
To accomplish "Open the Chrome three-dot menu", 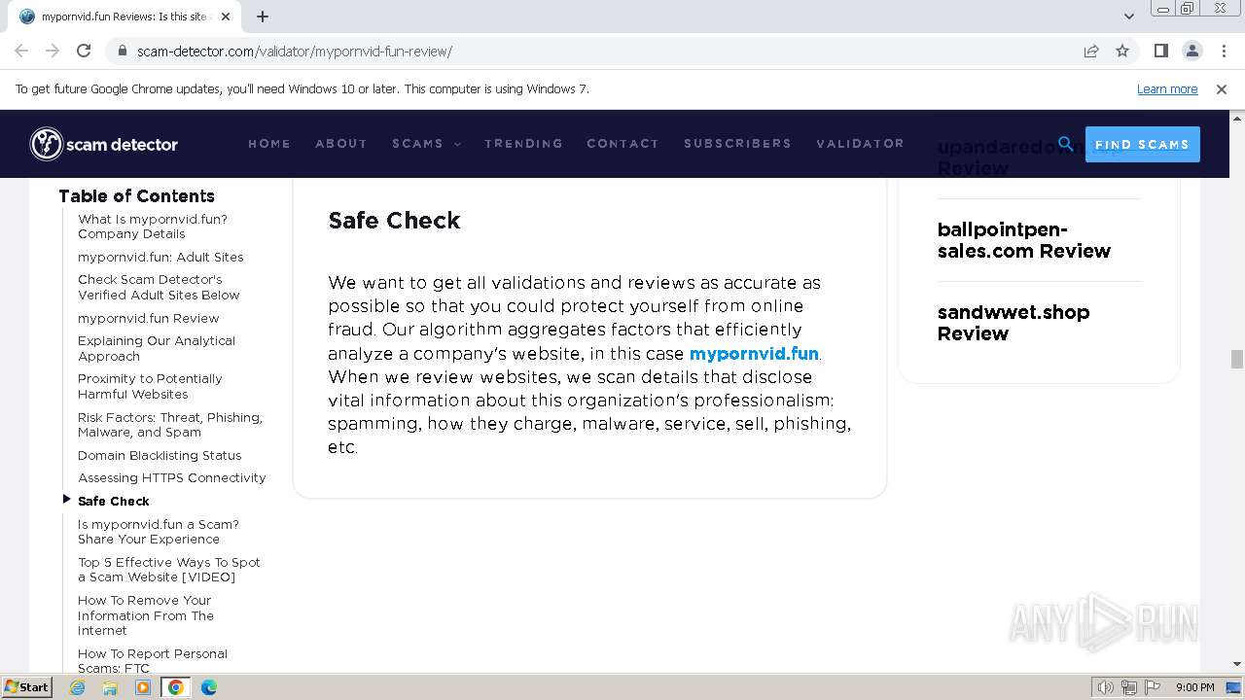I will tap(1223, 51).
